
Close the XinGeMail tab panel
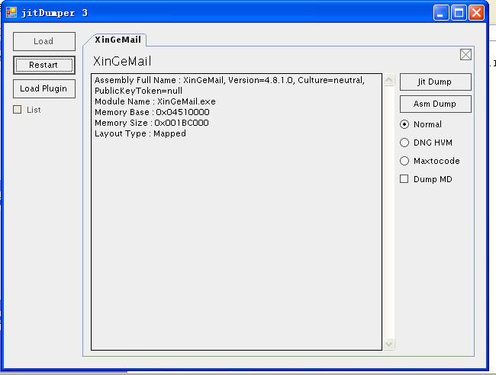[465, 55]
